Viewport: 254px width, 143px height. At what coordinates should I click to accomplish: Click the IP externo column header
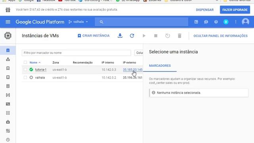pos(129,63)
